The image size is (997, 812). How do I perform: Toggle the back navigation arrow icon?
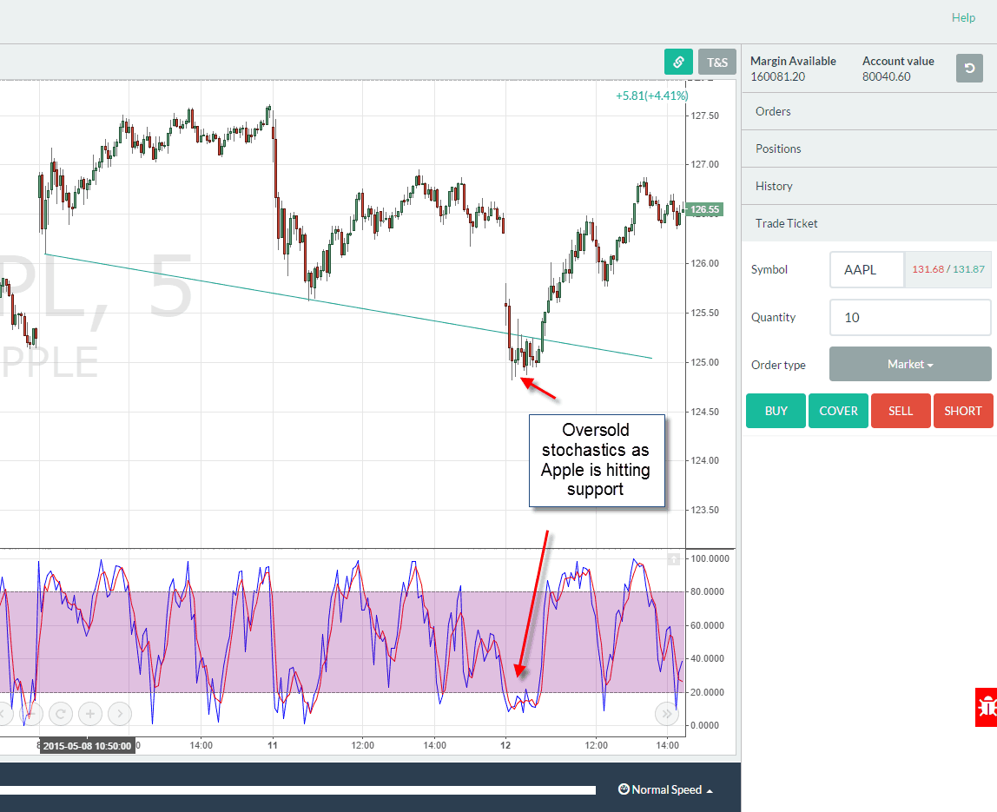click(4, 714)
